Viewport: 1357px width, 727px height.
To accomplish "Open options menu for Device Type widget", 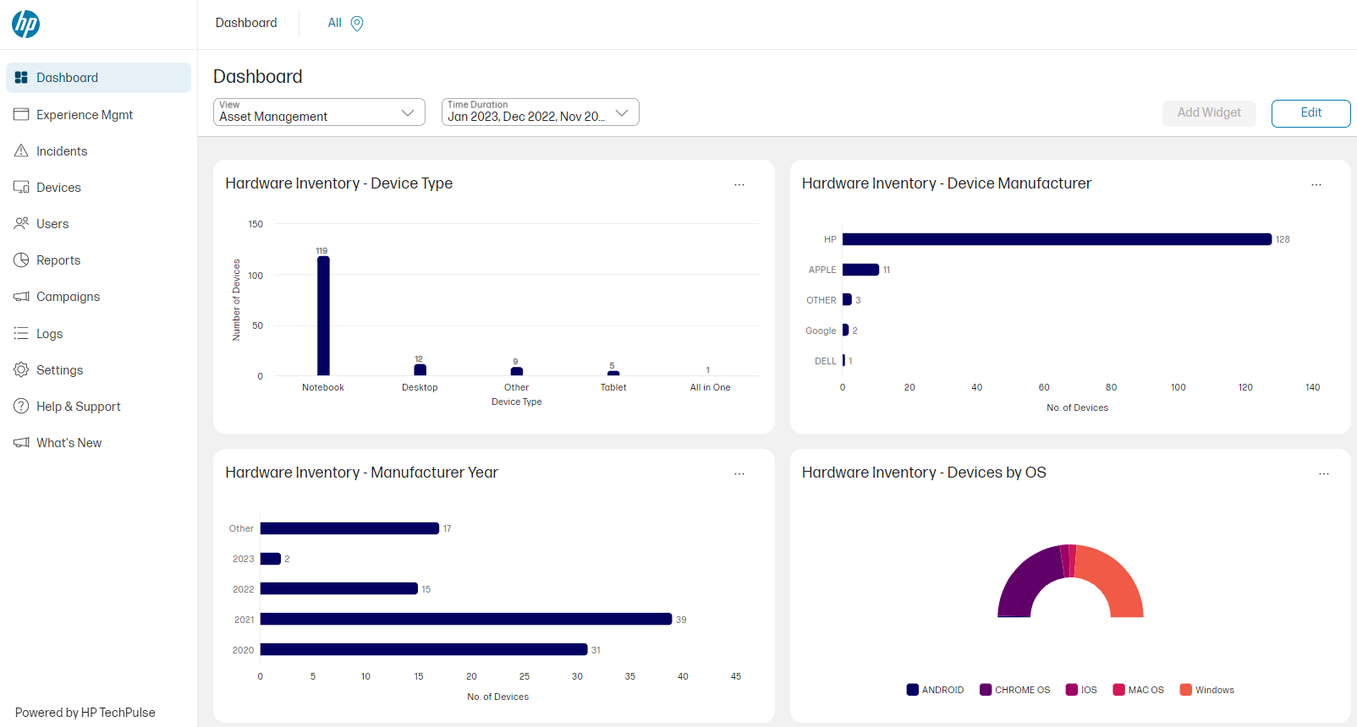I will 739,184.
